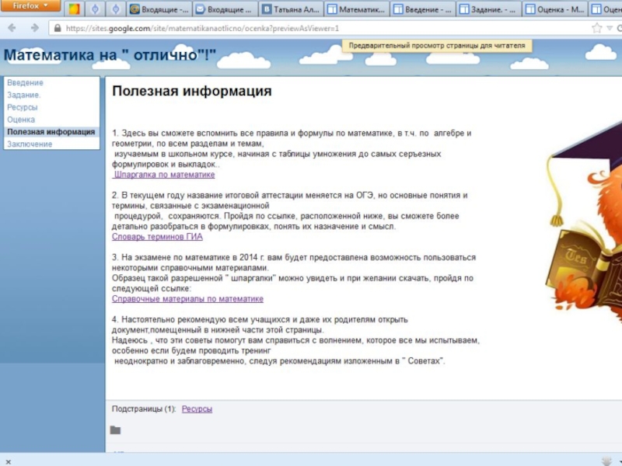Viewport: 622px width, 466px height.
Task: Open the Шпаргалка по математике link
Action: click(164, 175)
